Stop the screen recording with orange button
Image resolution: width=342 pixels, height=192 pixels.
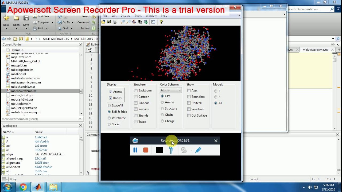click(x=146, y=150)
